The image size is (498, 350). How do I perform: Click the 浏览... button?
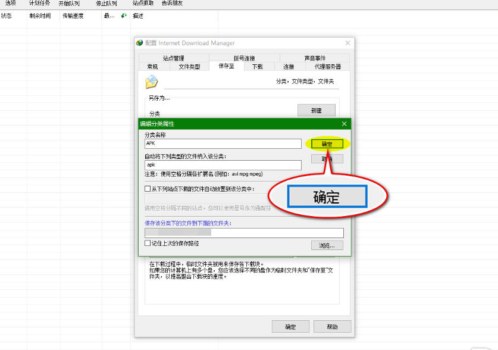[x=327, y=245]
